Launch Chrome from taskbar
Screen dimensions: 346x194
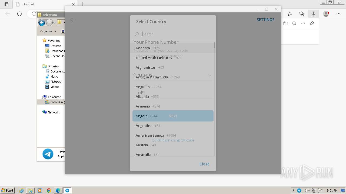[49, 190]
